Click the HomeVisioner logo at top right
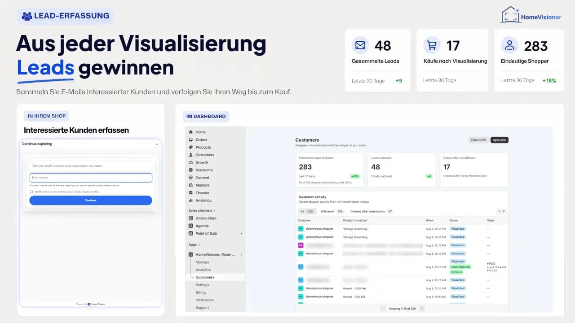The image size is (575, 323). [x=531, y=15]
